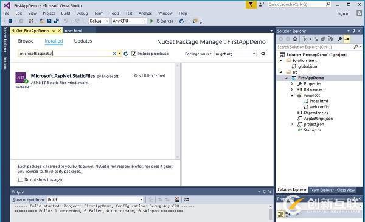Switch to the index.html document tab
Image resolution: width=365 pixels, height=222 pixels.
pos(72,31)
